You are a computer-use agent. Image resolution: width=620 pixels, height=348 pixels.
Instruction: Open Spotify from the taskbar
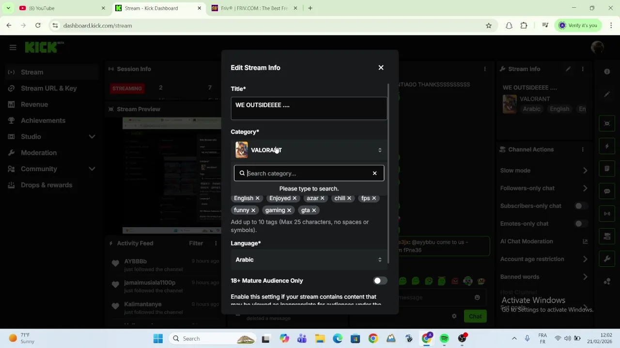[444, 339]
